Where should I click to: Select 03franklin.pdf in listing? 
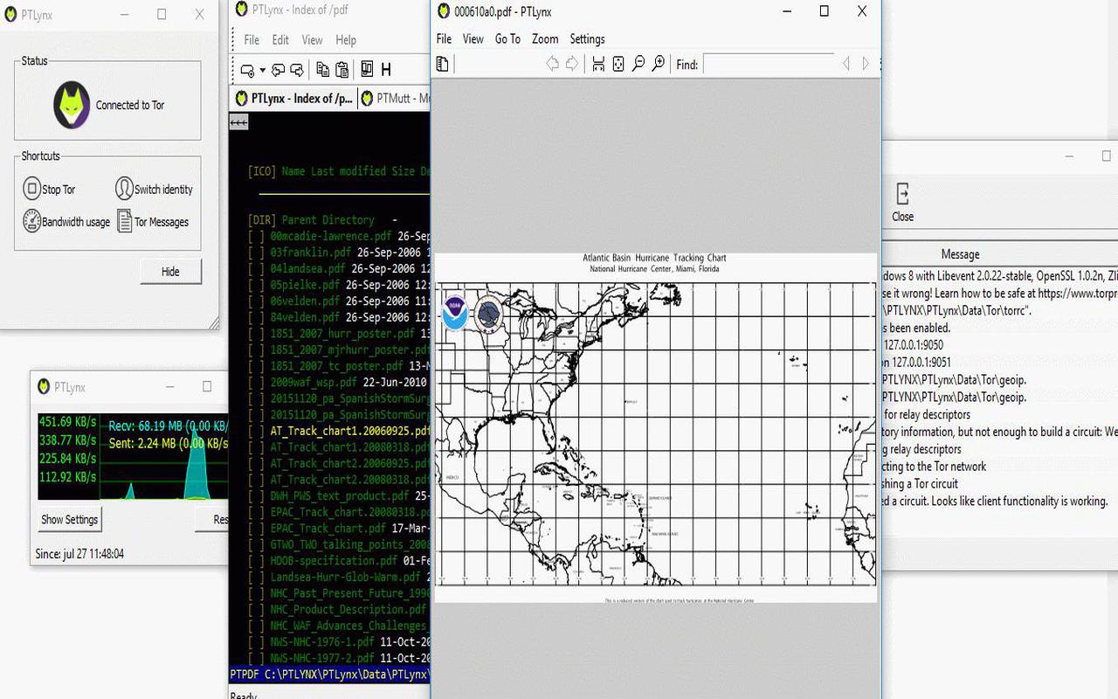pyautogui.click(x=313, y=252)
